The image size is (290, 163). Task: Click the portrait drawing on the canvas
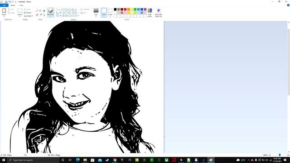(x=82, y=87)
